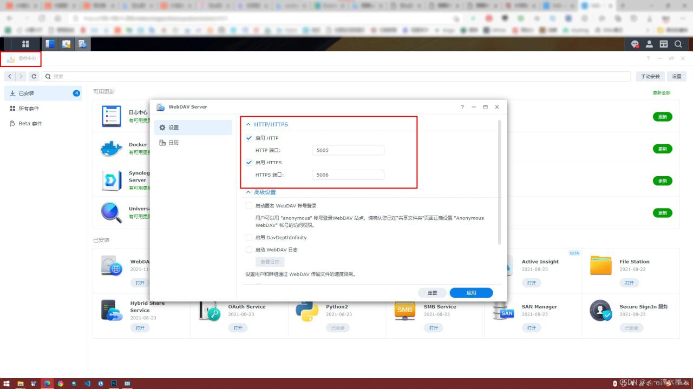Show Beta packages in sidebar

(43, 124)
